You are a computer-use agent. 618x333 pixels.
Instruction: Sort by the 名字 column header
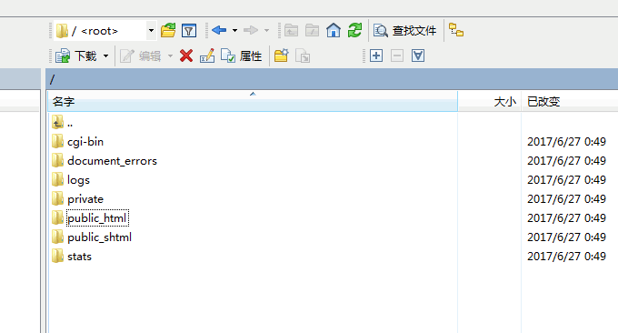click(253, 101)
